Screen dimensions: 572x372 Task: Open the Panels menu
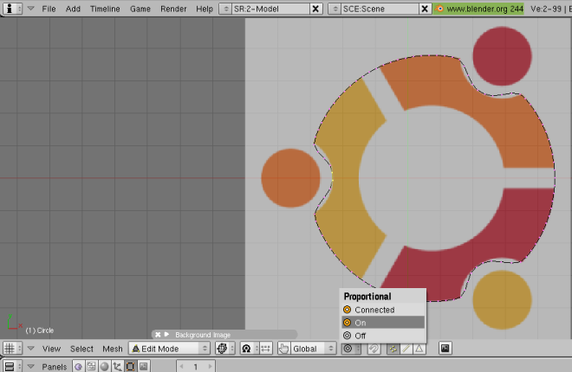(x=54, y=367)
